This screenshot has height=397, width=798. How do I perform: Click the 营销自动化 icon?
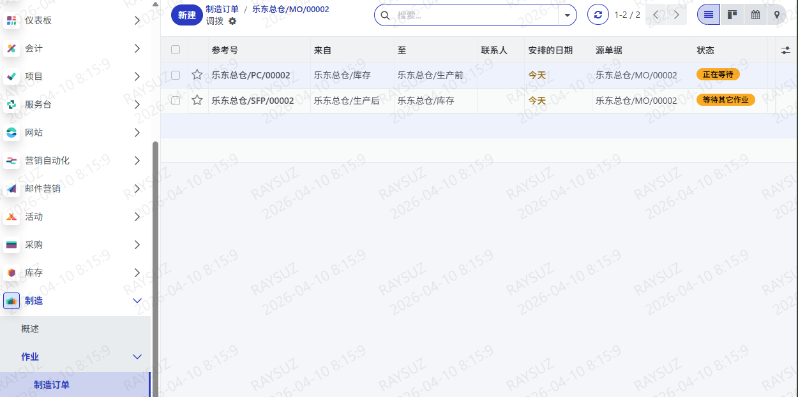(x=11, y=161)
